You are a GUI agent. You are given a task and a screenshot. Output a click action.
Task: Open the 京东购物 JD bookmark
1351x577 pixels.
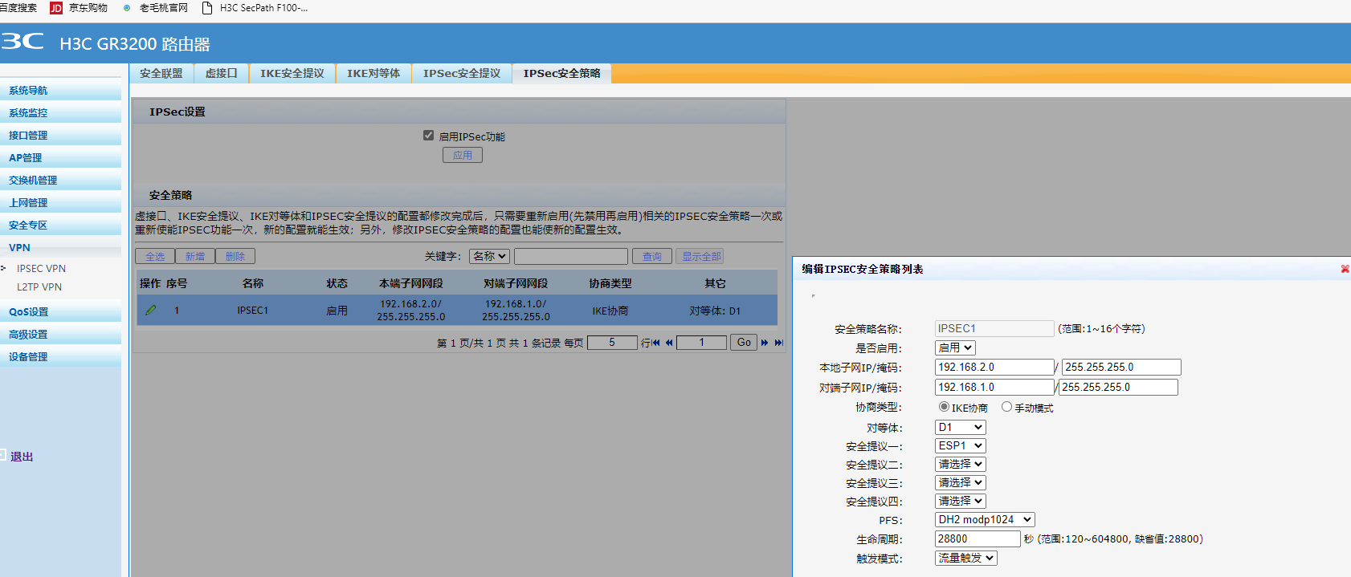tap(79, 8)
